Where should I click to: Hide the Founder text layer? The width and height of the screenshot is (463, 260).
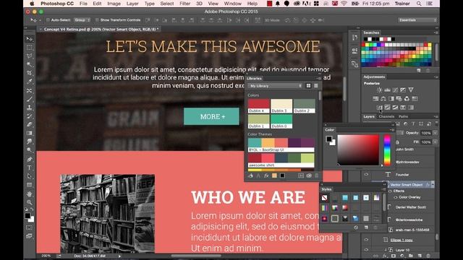(x=367, y=175)
